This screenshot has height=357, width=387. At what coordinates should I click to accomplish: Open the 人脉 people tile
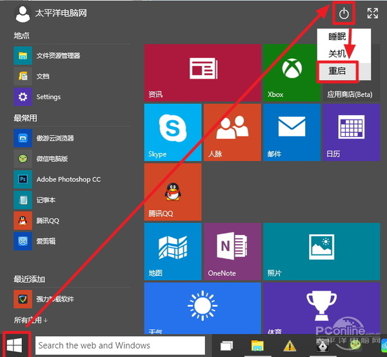click(x=232, y=132)
